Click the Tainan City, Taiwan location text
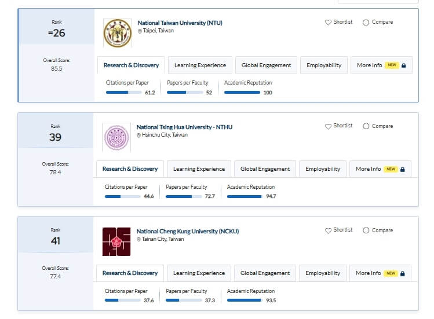The image size is (434, 319). [x=163, y=239]
